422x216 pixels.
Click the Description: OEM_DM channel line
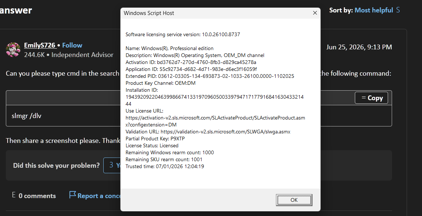pyautogui.click(x=195, y=55)
